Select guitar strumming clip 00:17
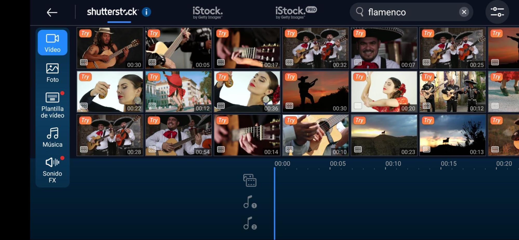This screenshot has width=519, height=240. click(247, 48)
